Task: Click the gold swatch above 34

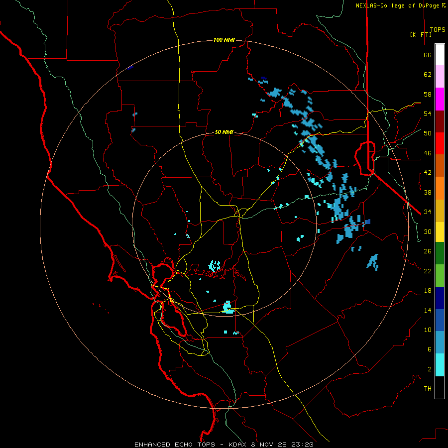Action: (x=440, y=211)
